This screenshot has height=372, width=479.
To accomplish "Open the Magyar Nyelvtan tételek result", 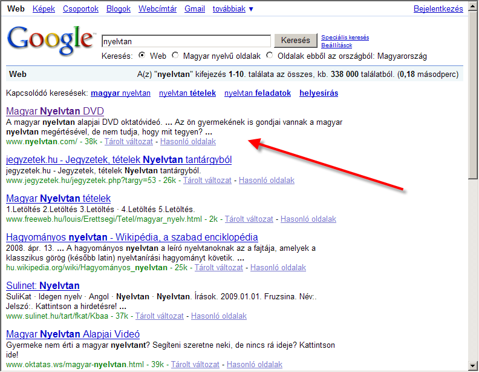I will coord(58,199).
